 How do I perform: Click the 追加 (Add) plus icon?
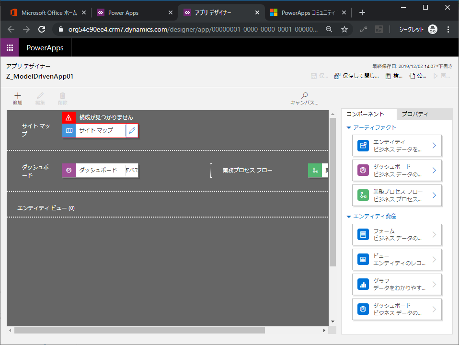click(x=18, y=95)
